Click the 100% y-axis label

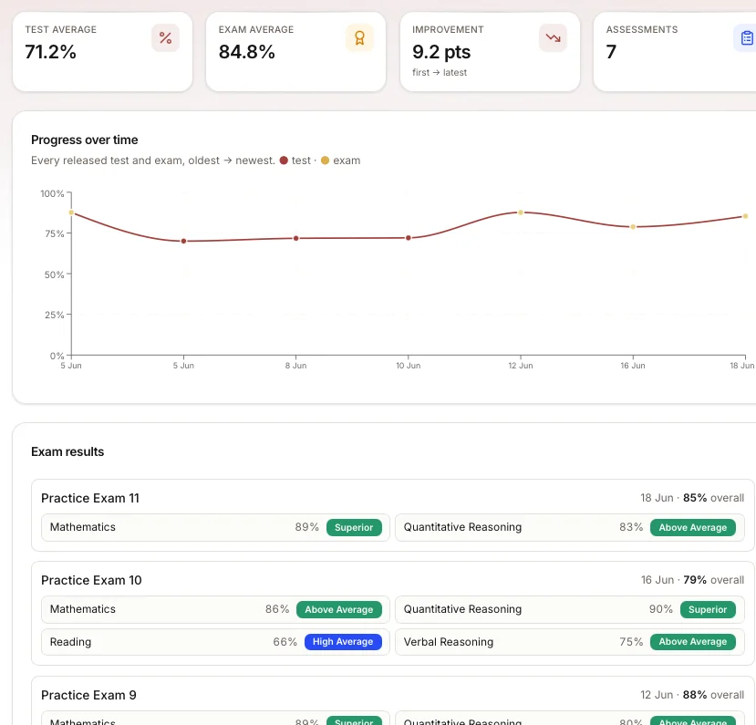52,193
